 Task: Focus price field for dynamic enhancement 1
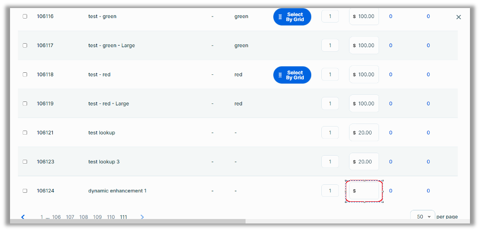[x=367, y=191]
